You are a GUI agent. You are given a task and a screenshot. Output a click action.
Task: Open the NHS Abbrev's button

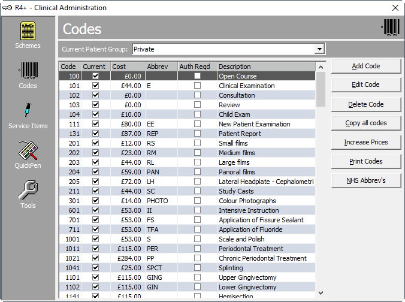366,180
